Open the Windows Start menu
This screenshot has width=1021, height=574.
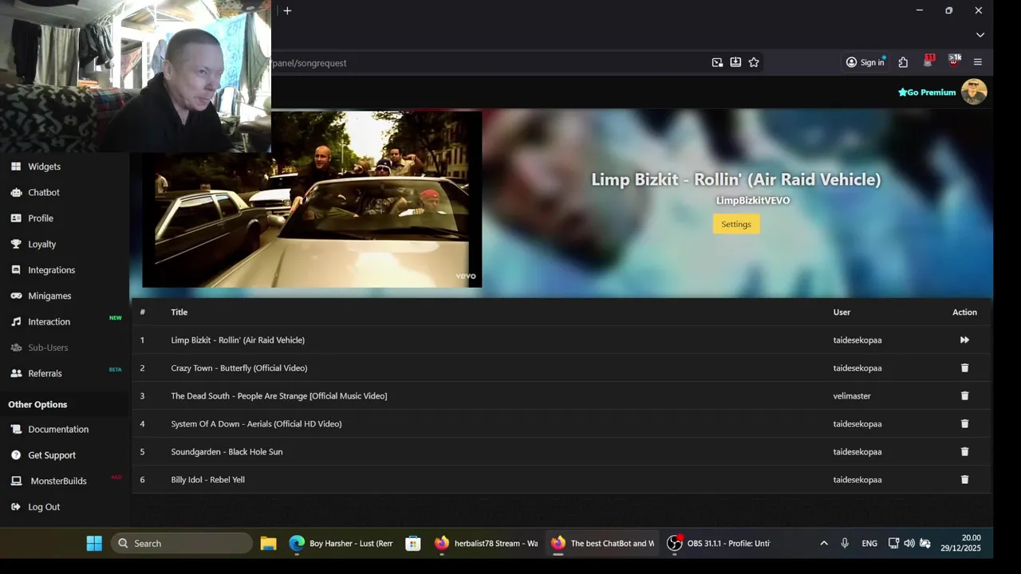click(94, 544)
